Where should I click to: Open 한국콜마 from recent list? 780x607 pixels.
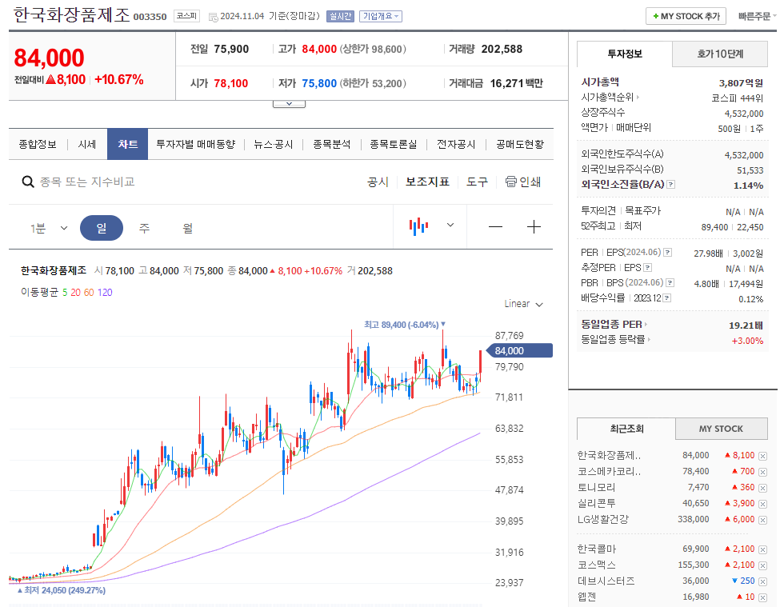[597, 549]
